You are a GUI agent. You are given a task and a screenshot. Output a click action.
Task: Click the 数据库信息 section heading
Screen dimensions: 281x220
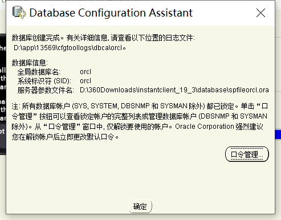(x=30, y=63)
